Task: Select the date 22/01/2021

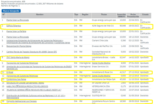Action: pyautogui.click(x=134, y=31)
